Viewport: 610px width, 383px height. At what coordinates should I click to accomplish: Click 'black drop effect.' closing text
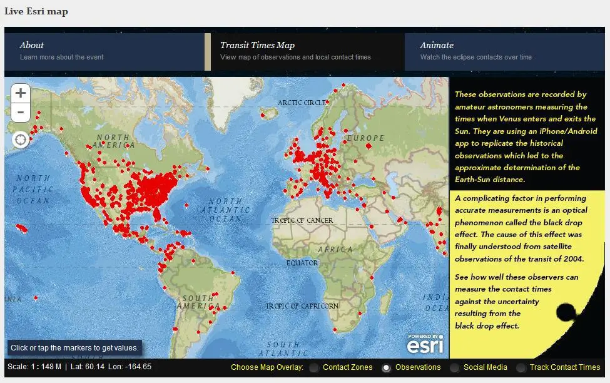pyautogui.click(x=487, y=326)
